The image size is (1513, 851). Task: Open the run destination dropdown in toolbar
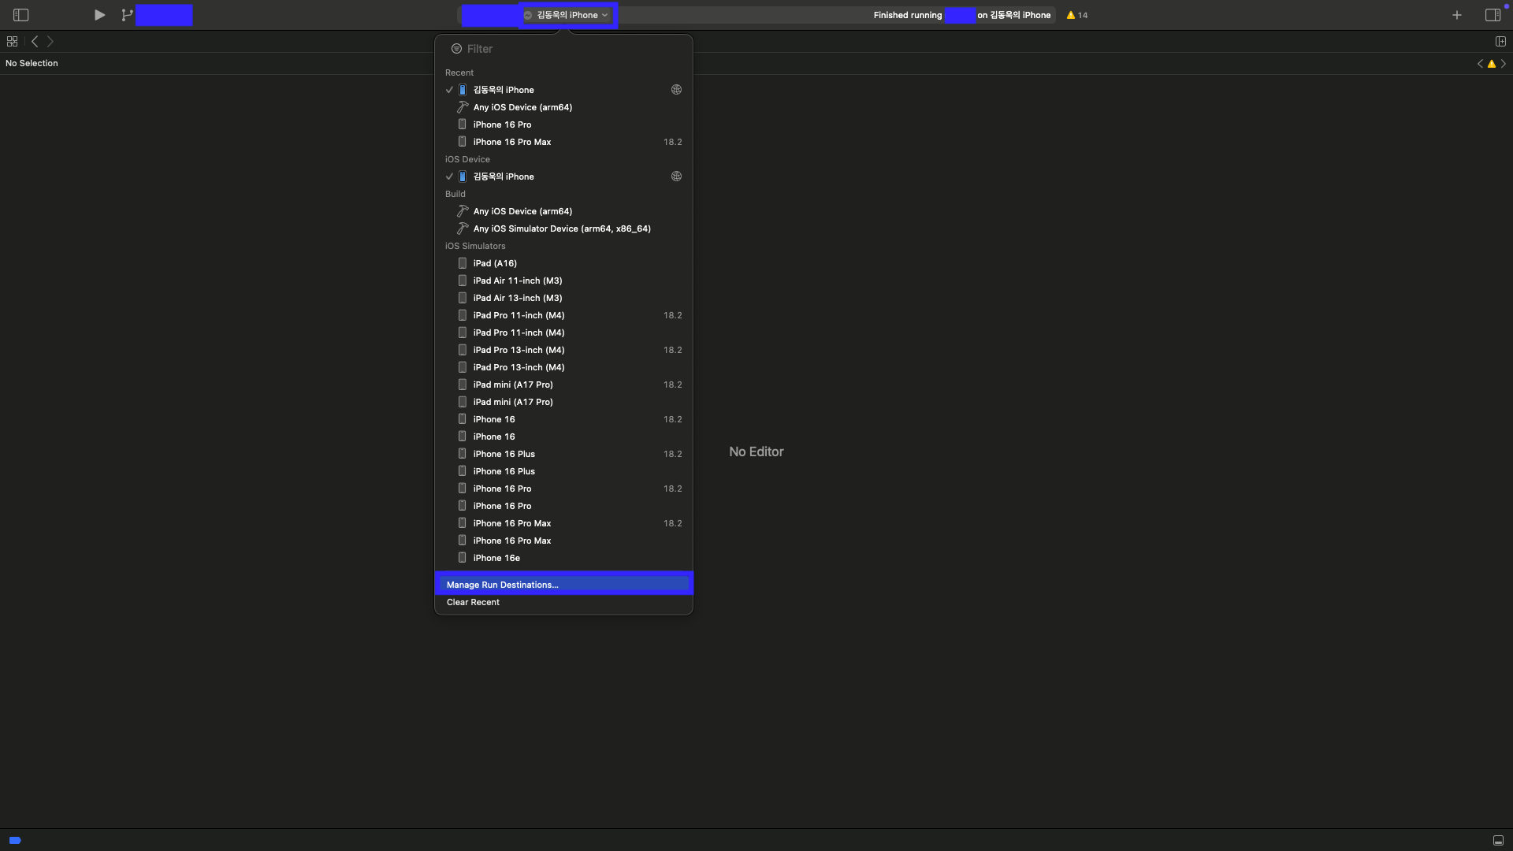[x=567, y=15]
